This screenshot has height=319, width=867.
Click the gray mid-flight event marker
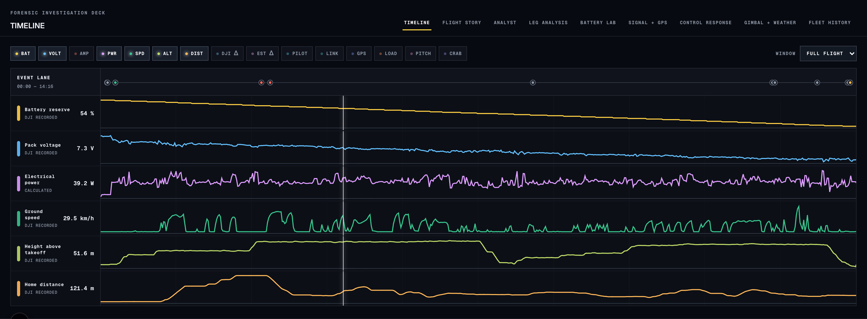click(x=533, y=83)
